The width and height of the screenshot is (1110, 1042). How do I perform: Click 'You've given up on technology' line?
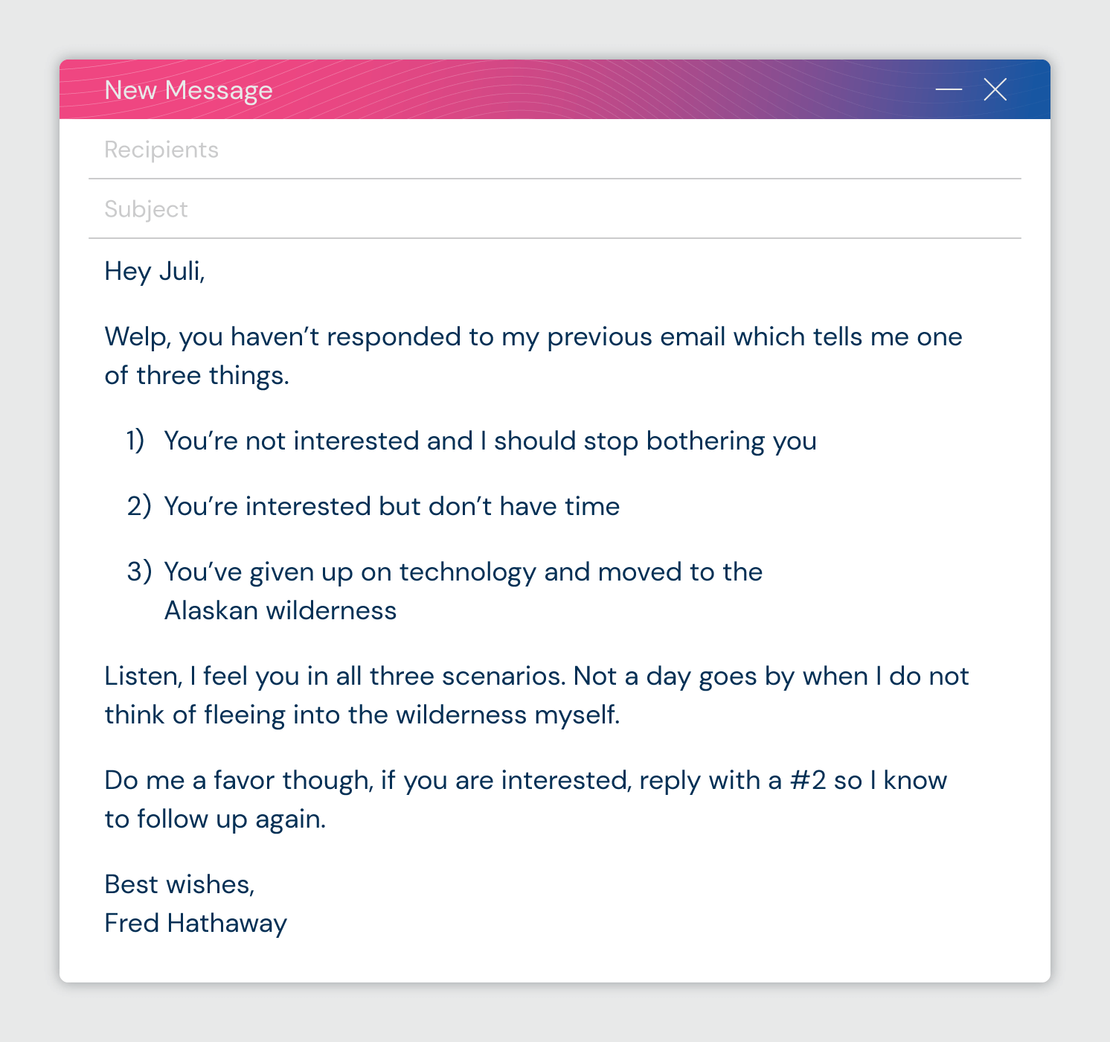[463, 572]
